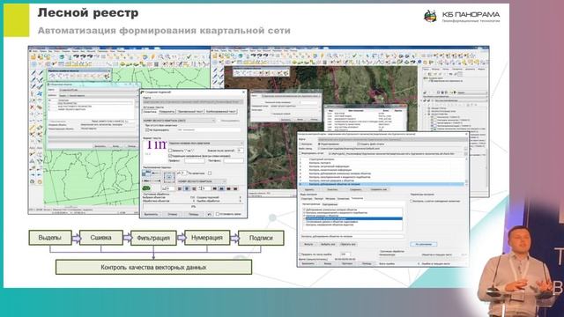
Task: Click 'Сохранить как' below the control list
Action: (378, 189)
